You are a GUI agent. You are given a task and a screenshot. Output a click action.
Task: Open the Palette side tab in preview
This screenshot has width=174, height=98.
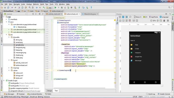tap(117, 20)
